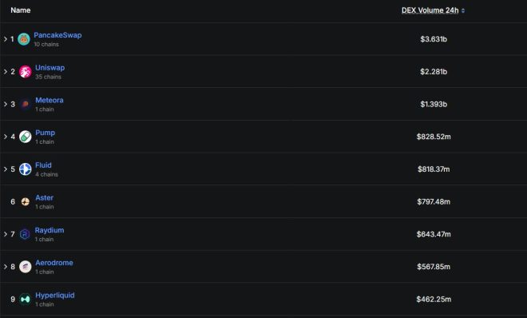
Task: Open the Hyperliquid protocol link
Action: pos(55,296)
